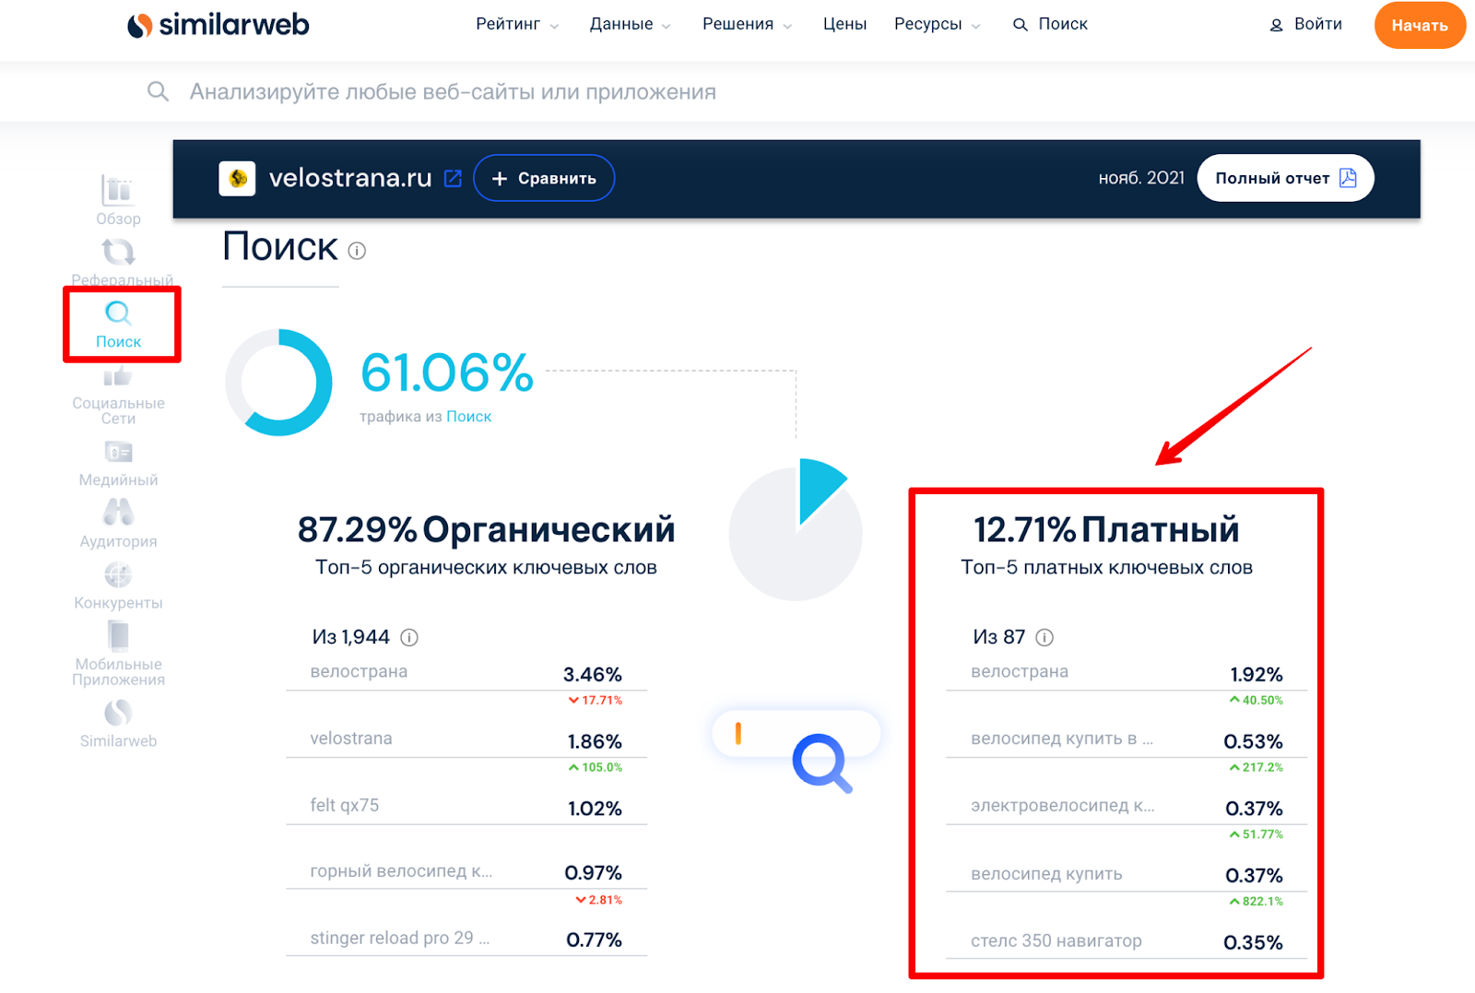Viewport: 1475px width, 993px height.
Task: Click the Сравнить button
Action: point(544,178)
